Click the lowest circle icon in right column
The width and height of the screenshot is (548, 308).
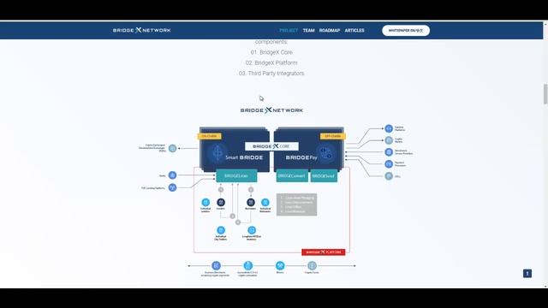point(389,176)
